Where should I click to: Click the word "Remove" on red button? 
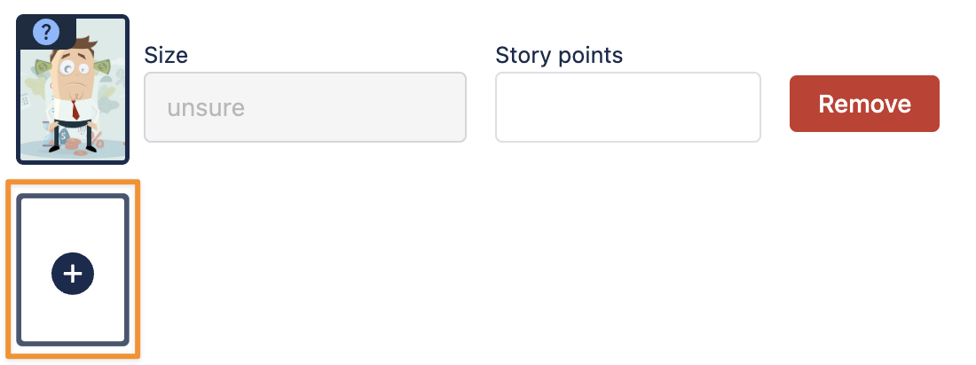coord(864,104)
